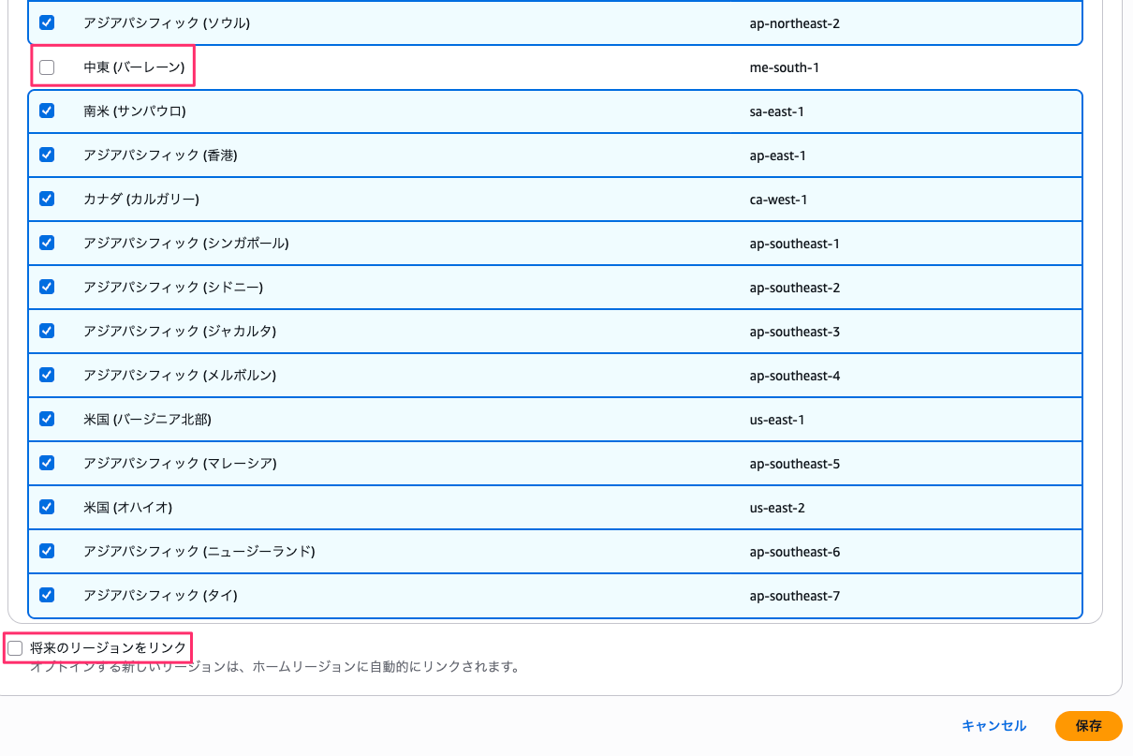This screenshot has height=756, width=1133.
Task: Click the アジアパシフィック (ソウル) region name
Action: pos(167,22)
